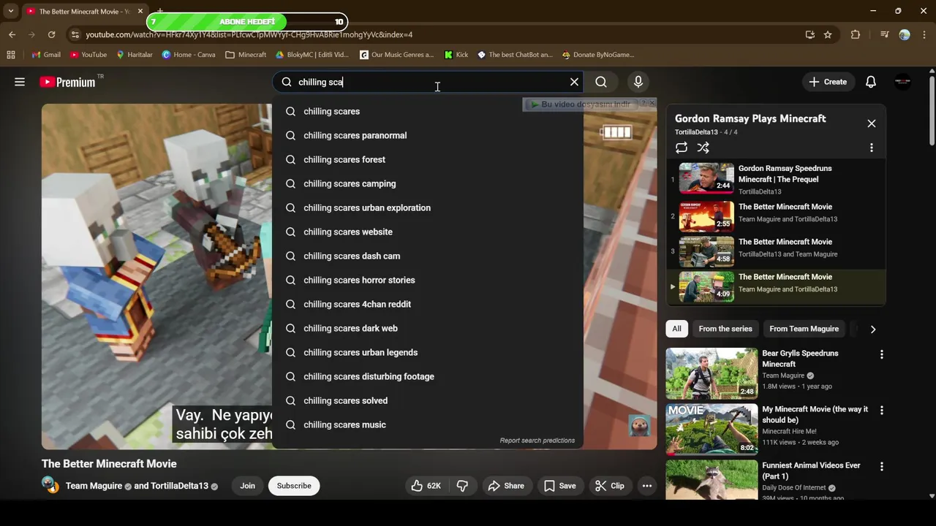Play Gordon Ramsay Speedruns Minecraft playlist item
The width and height of the screenshot is (936, 526).
[776, 179]
